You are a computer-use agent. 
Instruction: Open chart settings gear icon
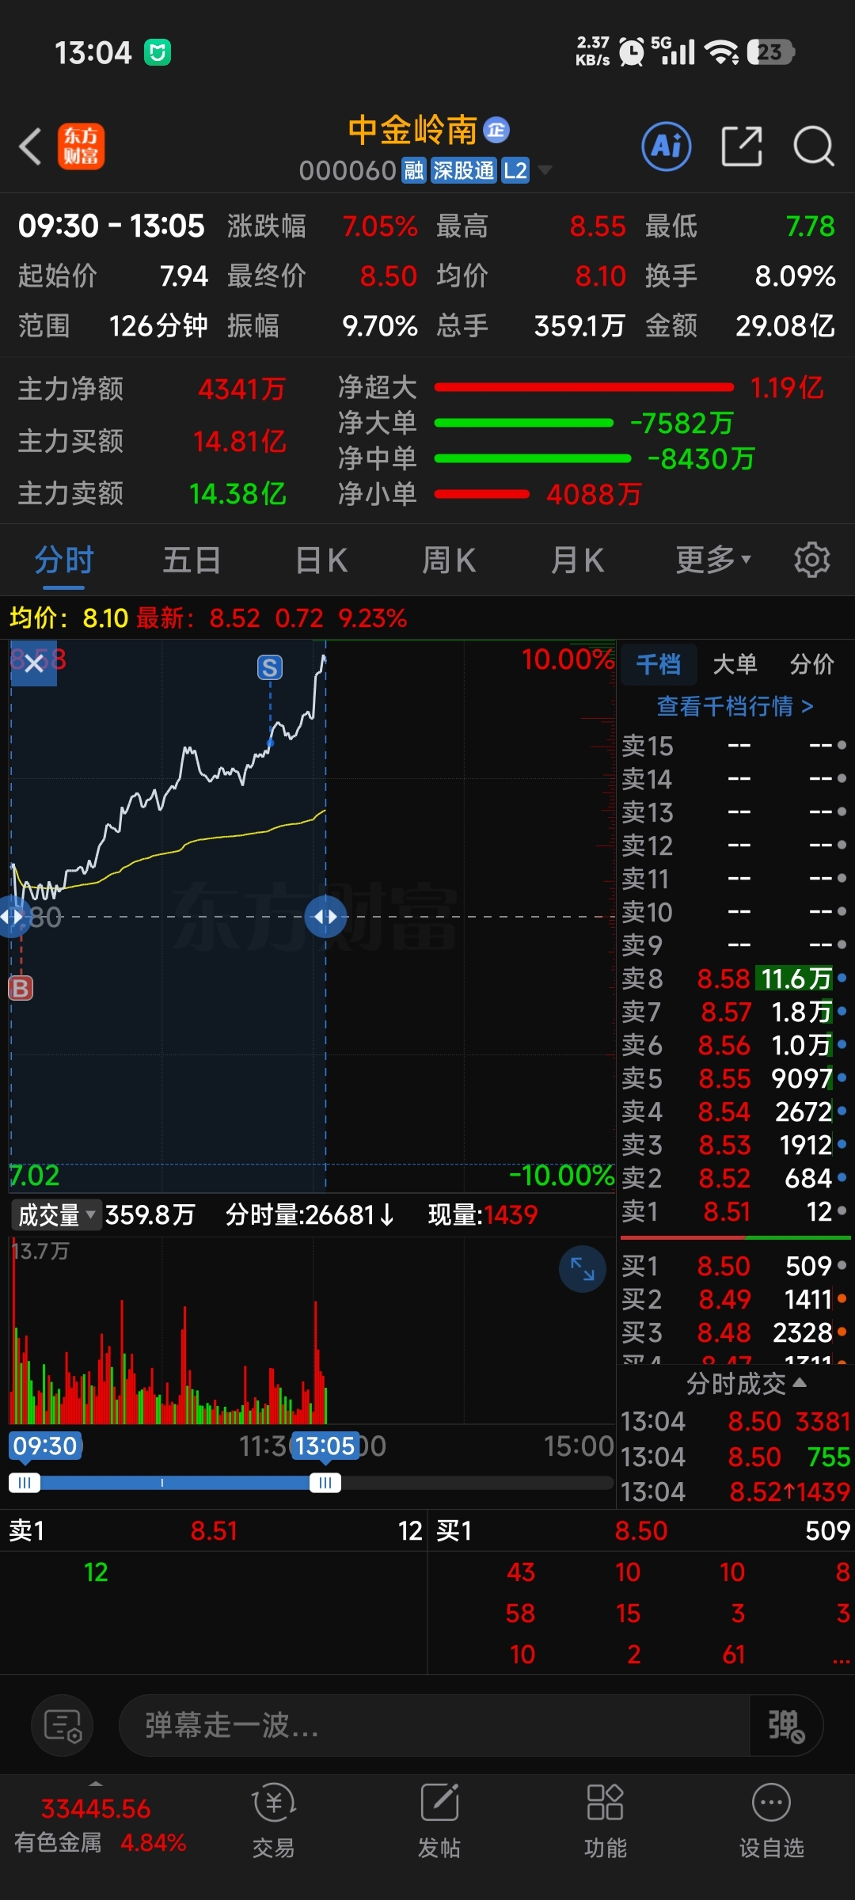[811, 560]
